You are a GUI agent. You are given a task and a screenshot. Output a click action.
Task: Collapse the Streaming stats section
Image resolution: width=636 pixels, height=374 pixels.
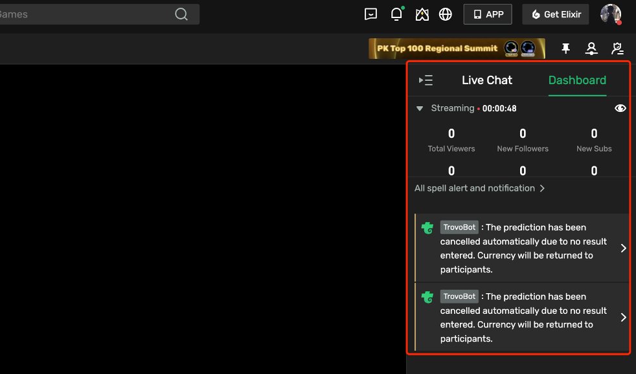tap(420, 109)
